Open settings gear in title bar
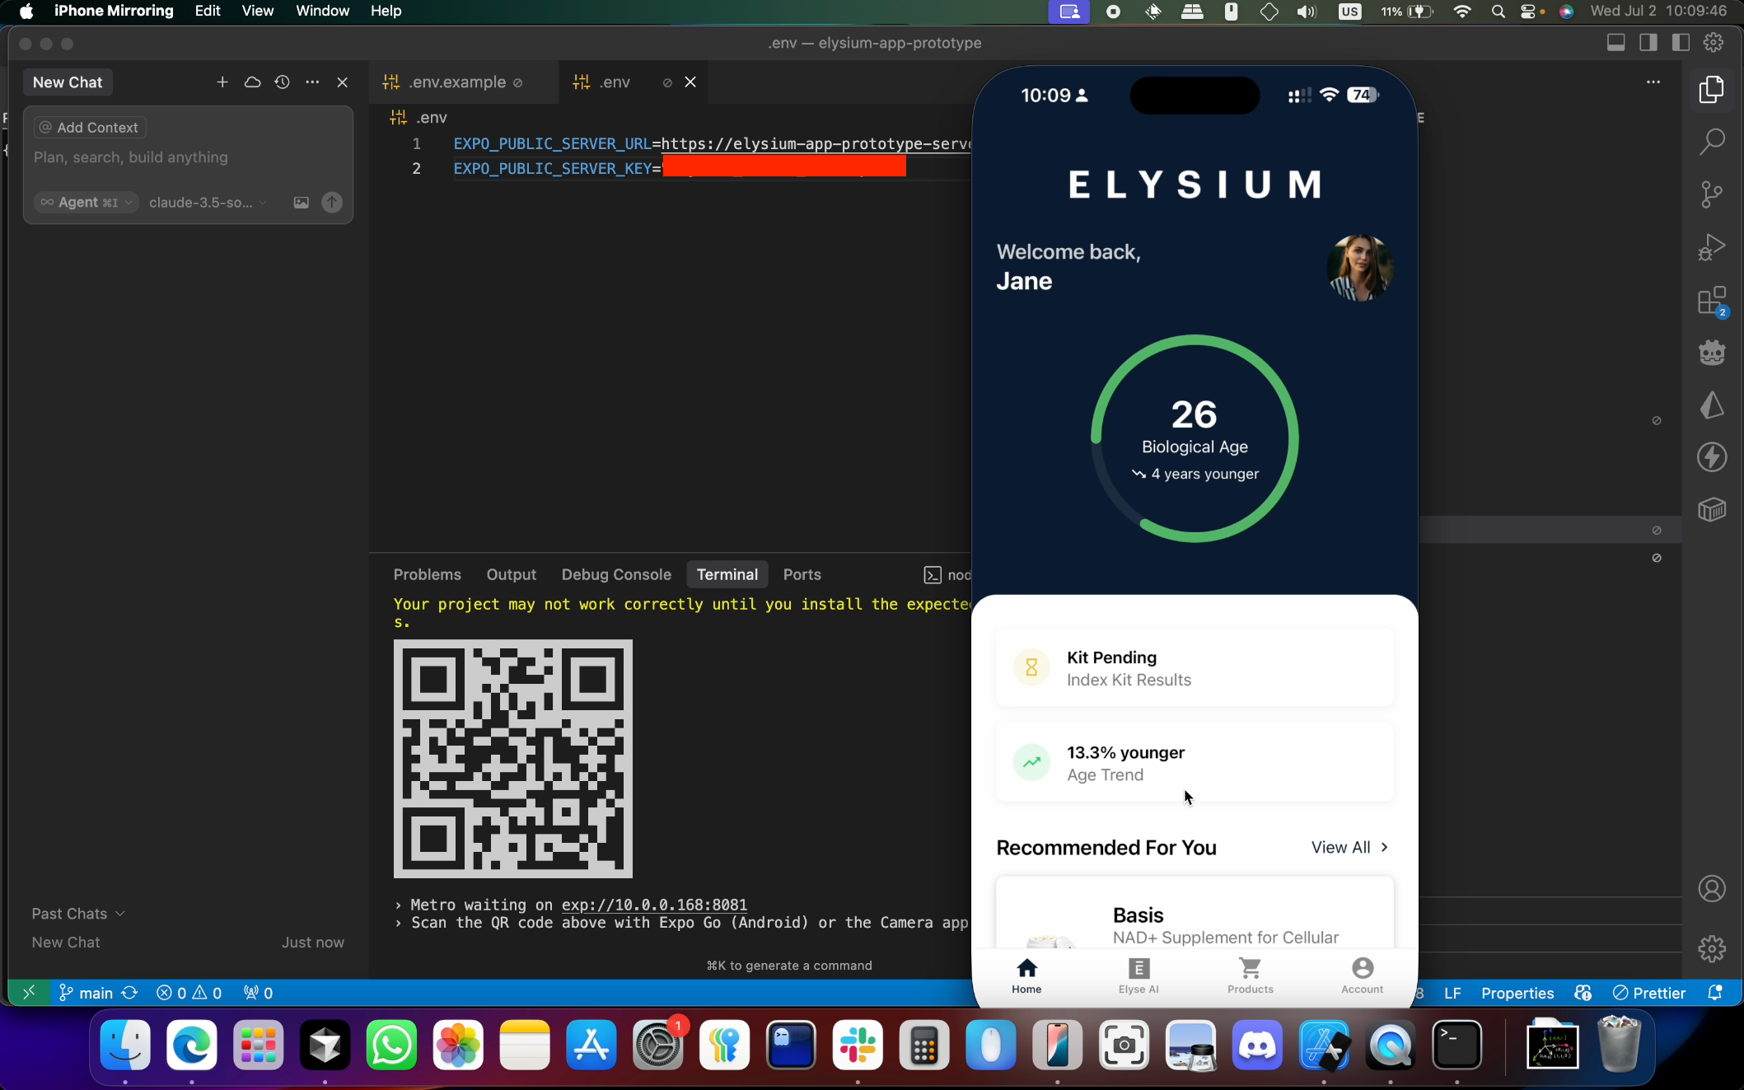Screen dimensions: 1744x1090 (x=1714, y=43)
